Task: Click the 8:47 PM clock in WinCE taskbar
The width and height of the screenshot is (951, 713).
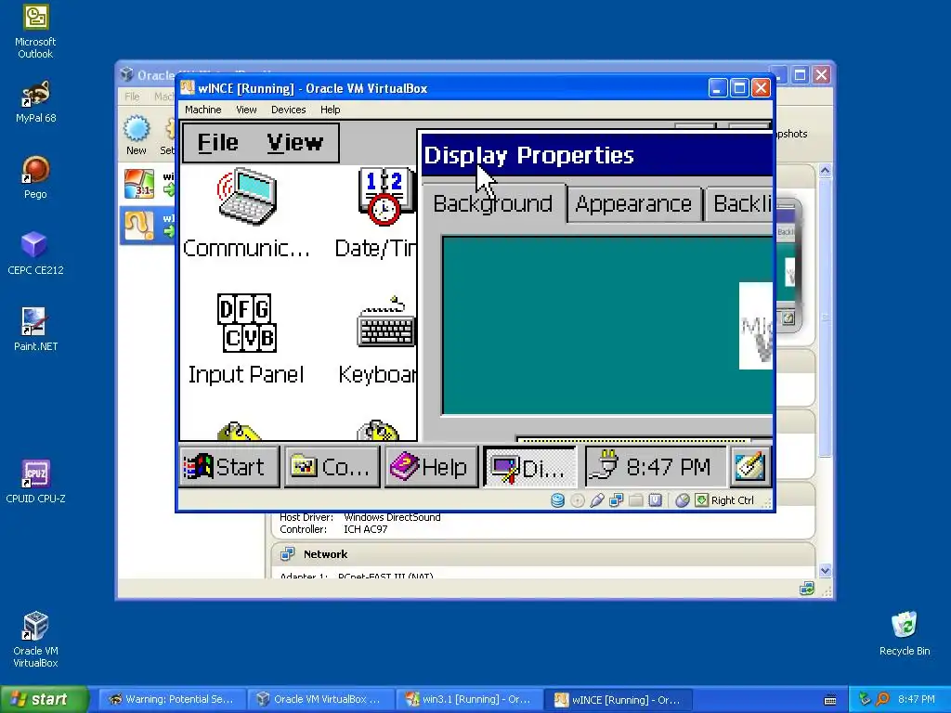Action: [668, 467]
